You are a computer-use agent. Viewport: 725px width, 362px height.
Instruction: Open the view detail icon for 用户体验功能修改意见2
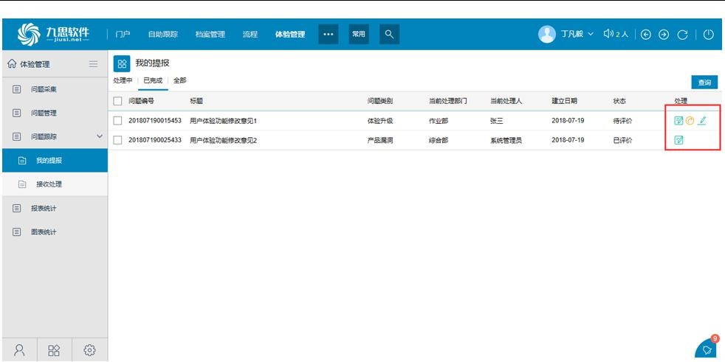pyautogui.click(x=678, y=140)
